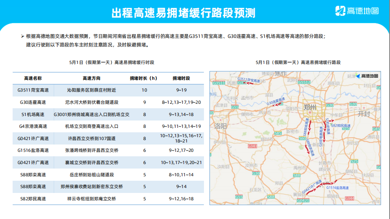Click the cell 岳庄桥到始祖山隧道段
Viewport: 390px width, 219px height.
92,175
